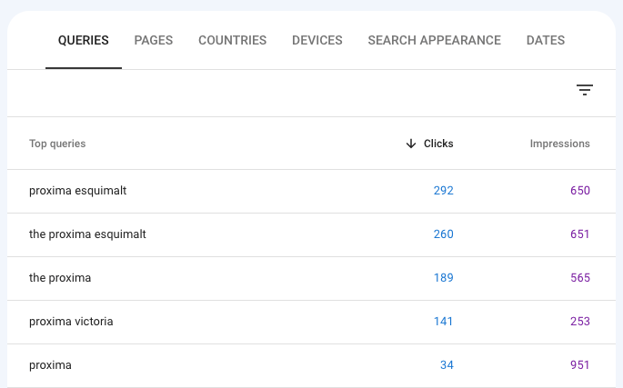
Task: Open the table filter icon
Action: coord(585,90)
